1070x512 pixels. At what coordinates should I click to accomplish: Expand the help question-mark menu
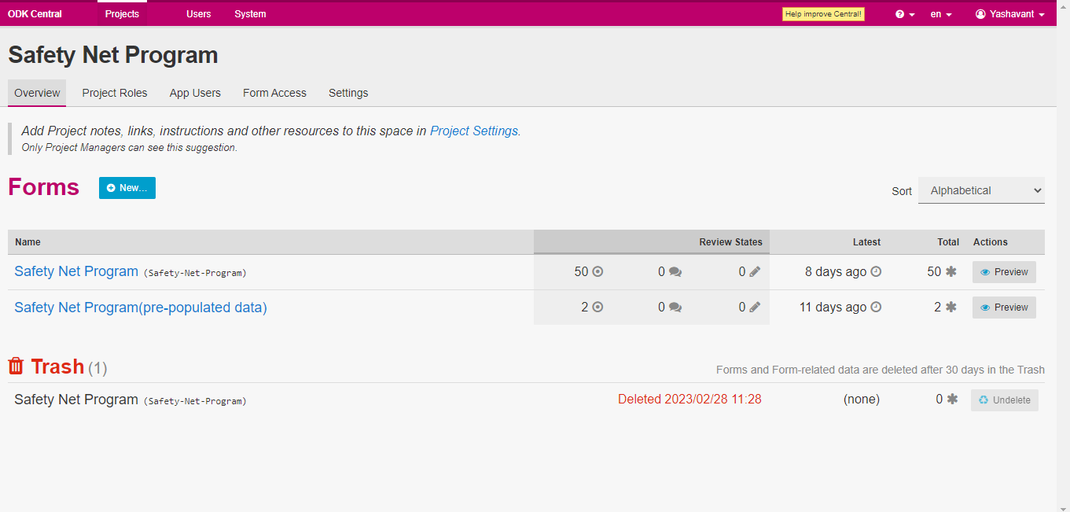point(905,14)
